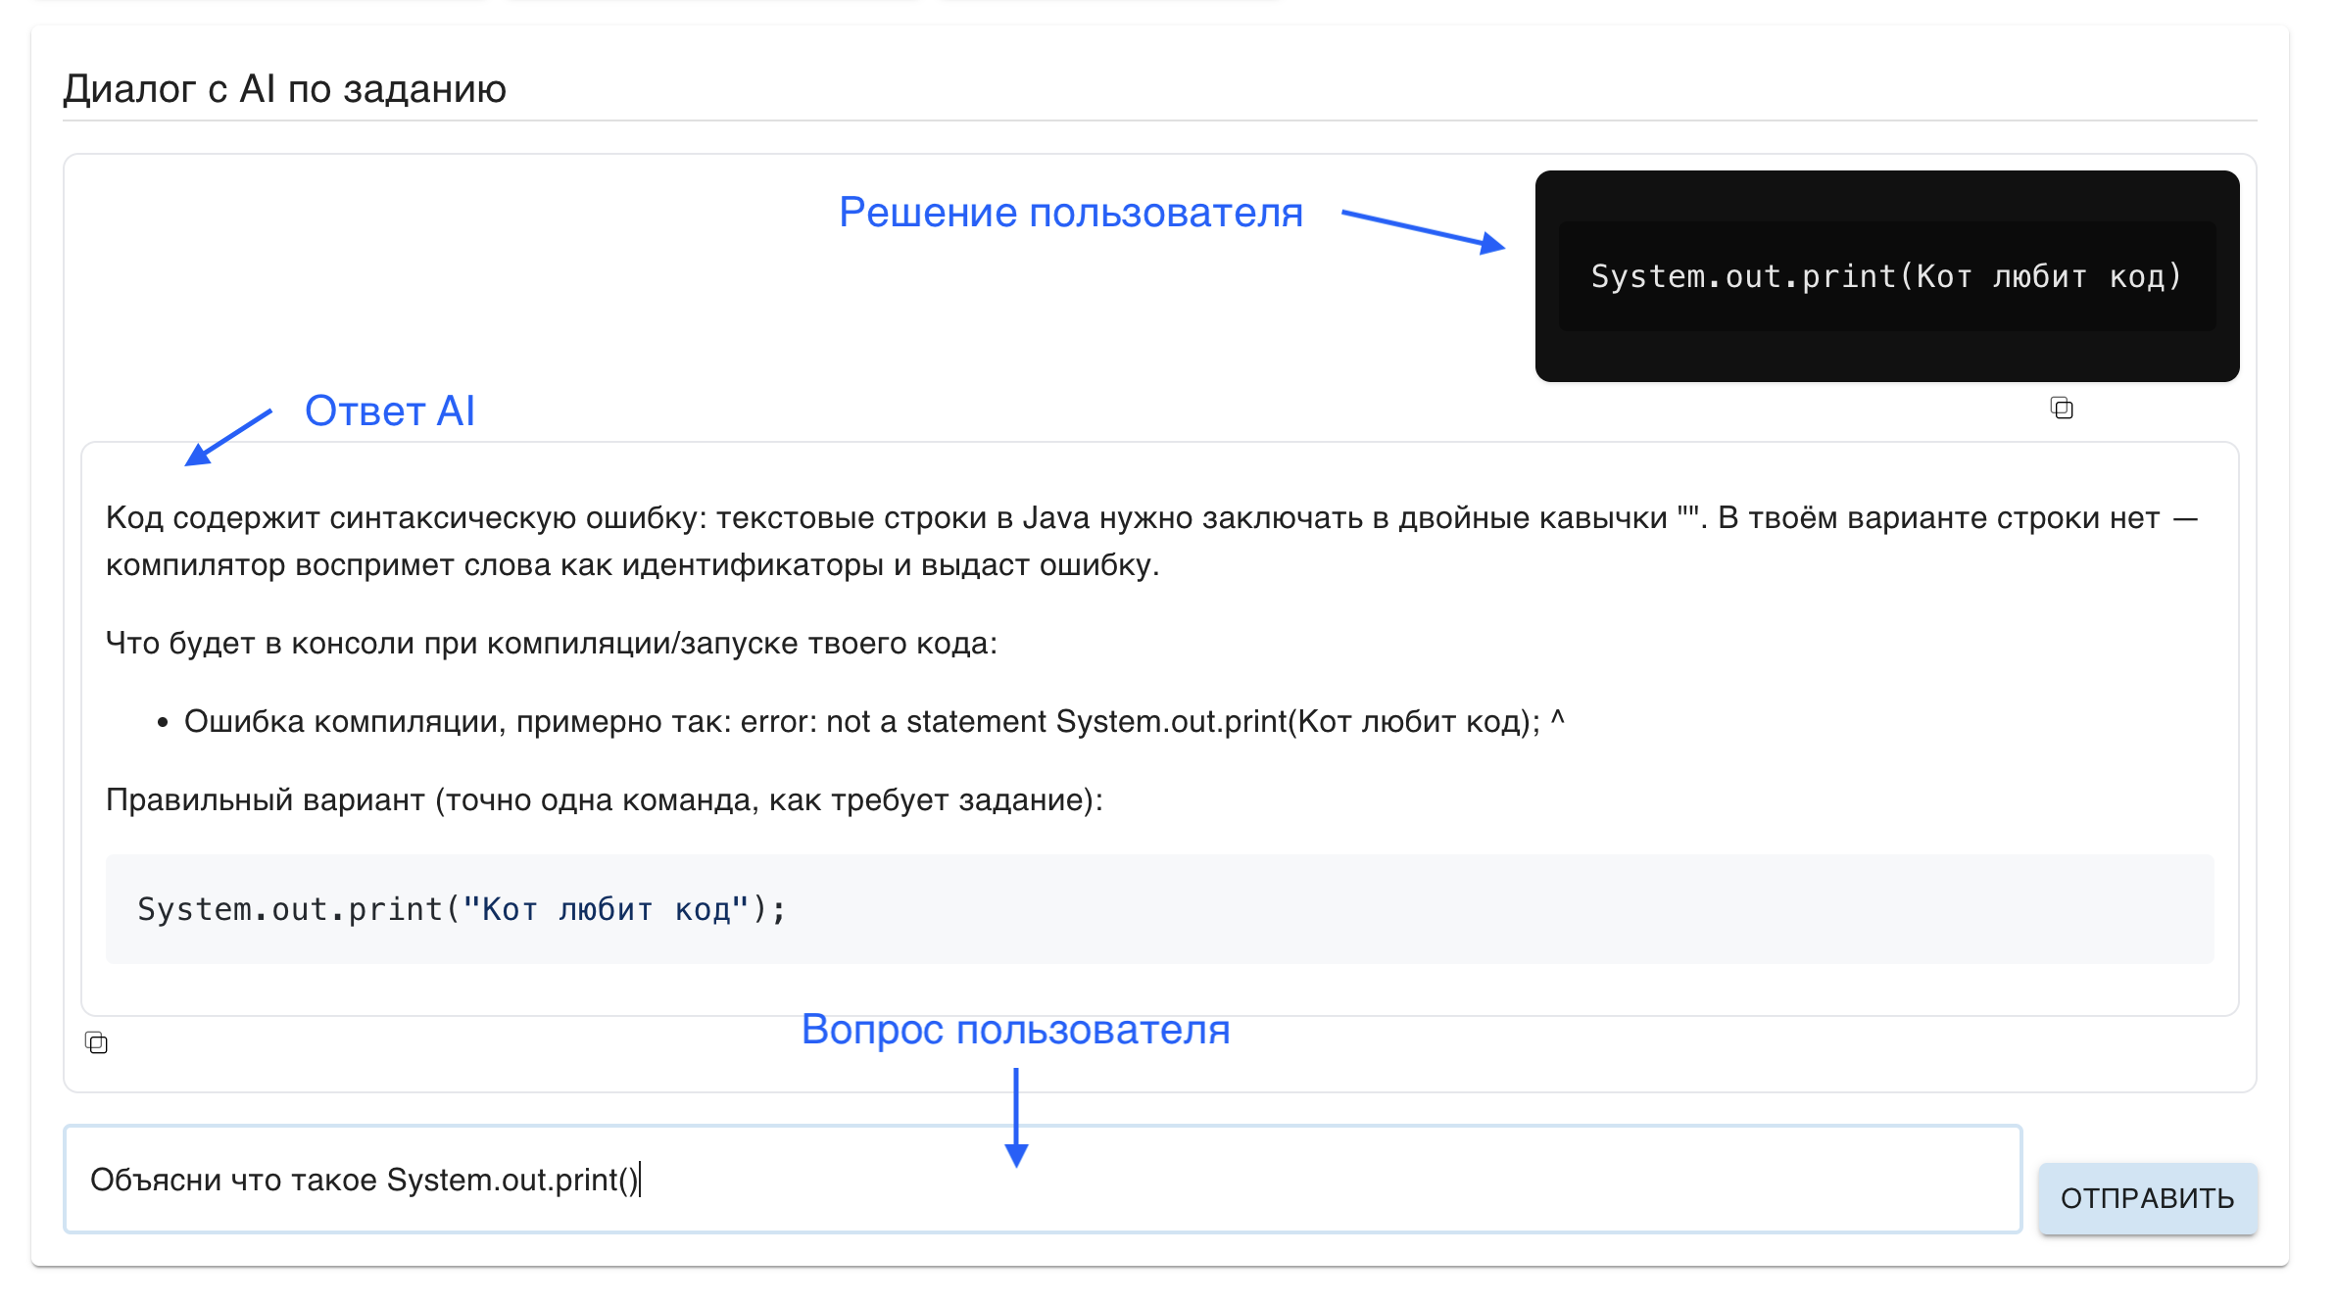Click the black block with the user's solution

pos(1886,277)
